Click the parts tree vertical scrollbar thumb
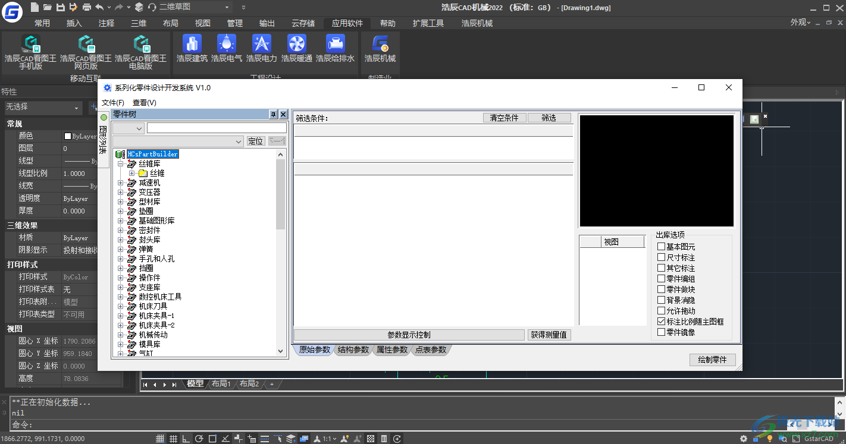This screenshot has height=444, width=846. tap(281, 194)
